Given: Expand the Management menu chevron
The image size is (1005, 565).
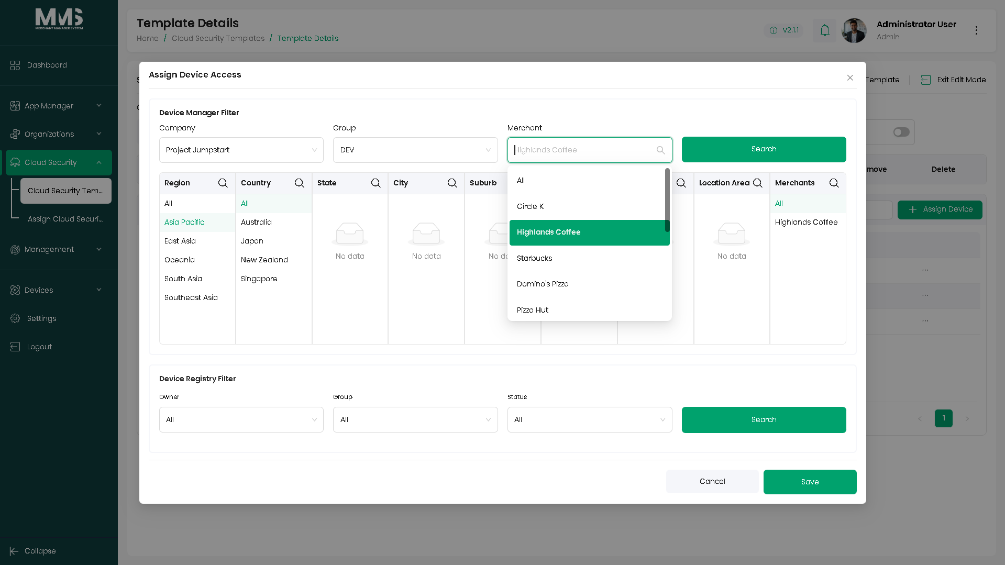Looking at the screenshot, I should (99, 249).
